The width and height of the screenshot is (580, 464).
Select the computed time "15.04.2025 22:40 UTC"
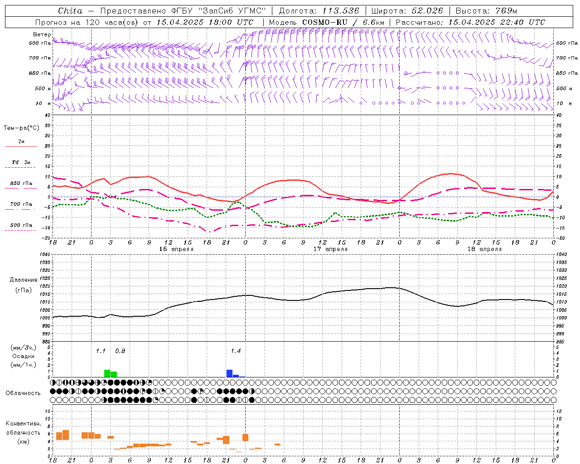(497, 22)
